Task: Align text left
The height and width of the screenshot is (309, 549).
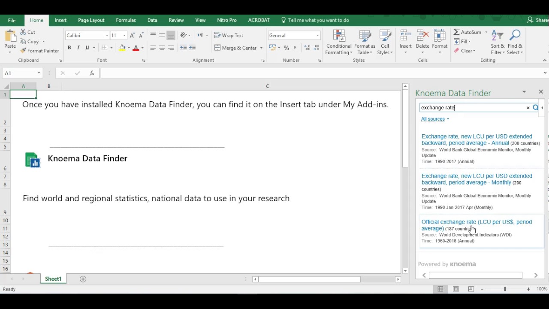Action: click(153, 48)
